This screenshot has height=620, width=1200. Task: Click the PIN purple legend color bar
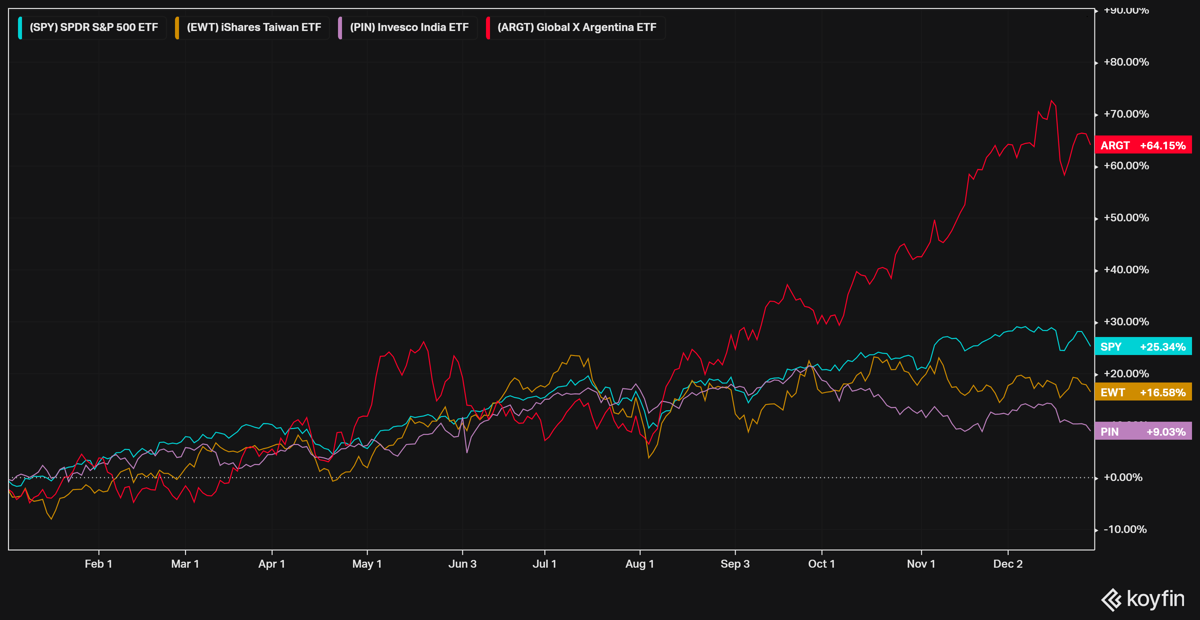340,27
